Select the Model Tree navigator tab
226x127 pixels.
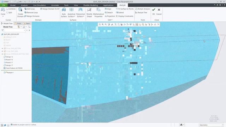7,24
